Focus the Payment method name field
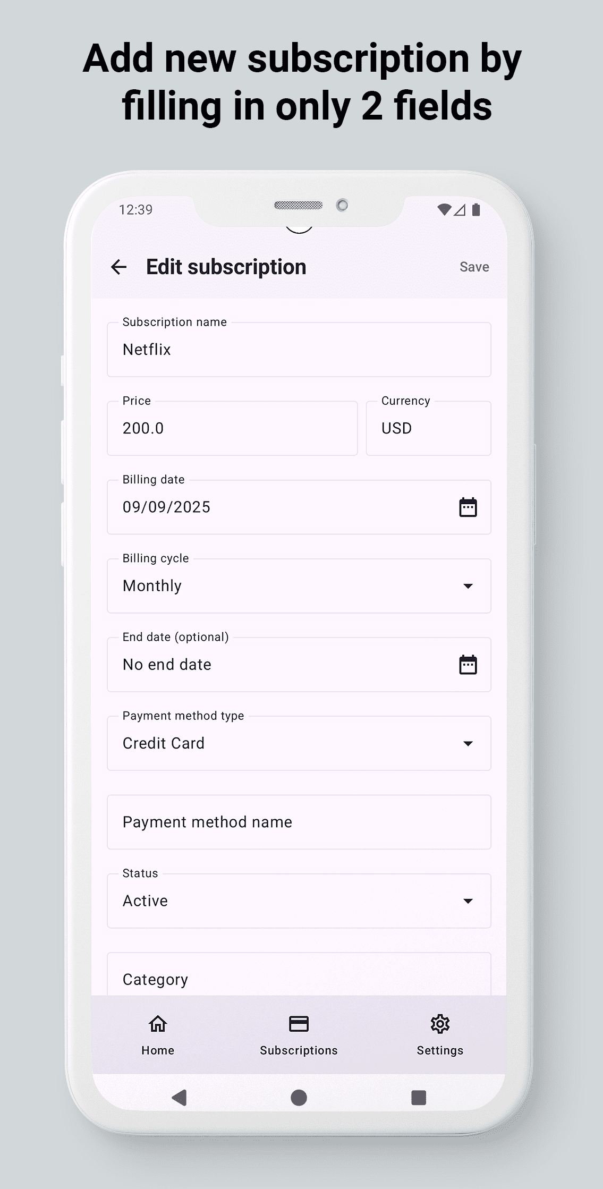This screenshot has width=603, height=1189. [299, 822]
